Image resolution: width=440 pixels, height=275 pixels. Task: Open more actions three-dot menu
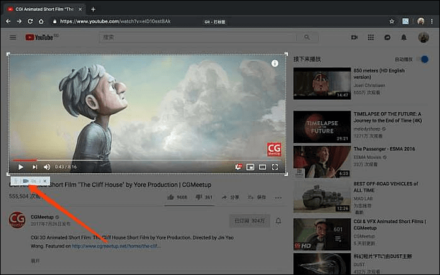(x=278, y=197)
